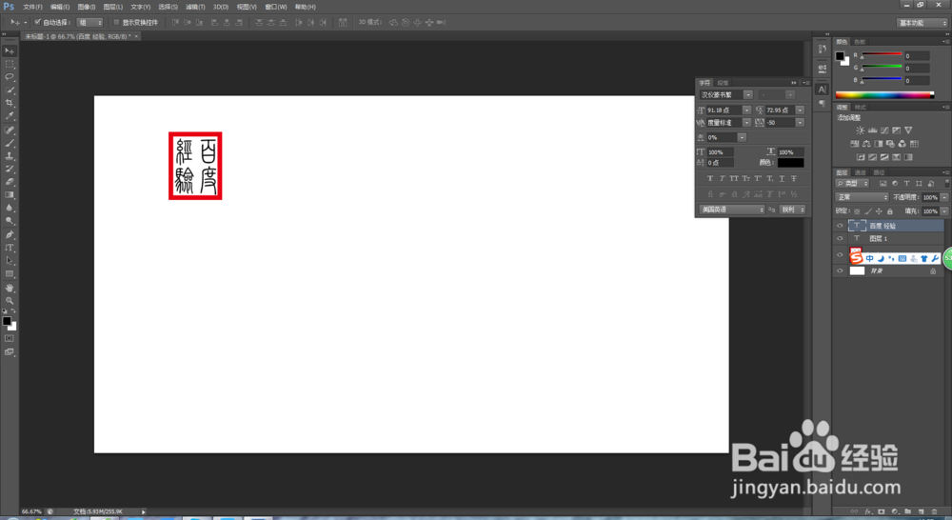Open the layer Opacity 100% dropdown

[x=944, y=197]
